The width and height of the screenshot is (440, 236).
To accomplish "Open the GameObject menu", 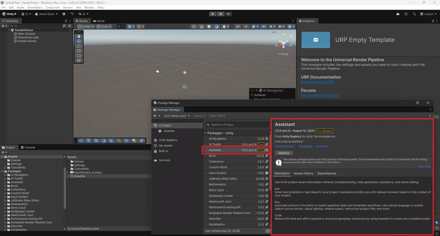I will [35, 7].
